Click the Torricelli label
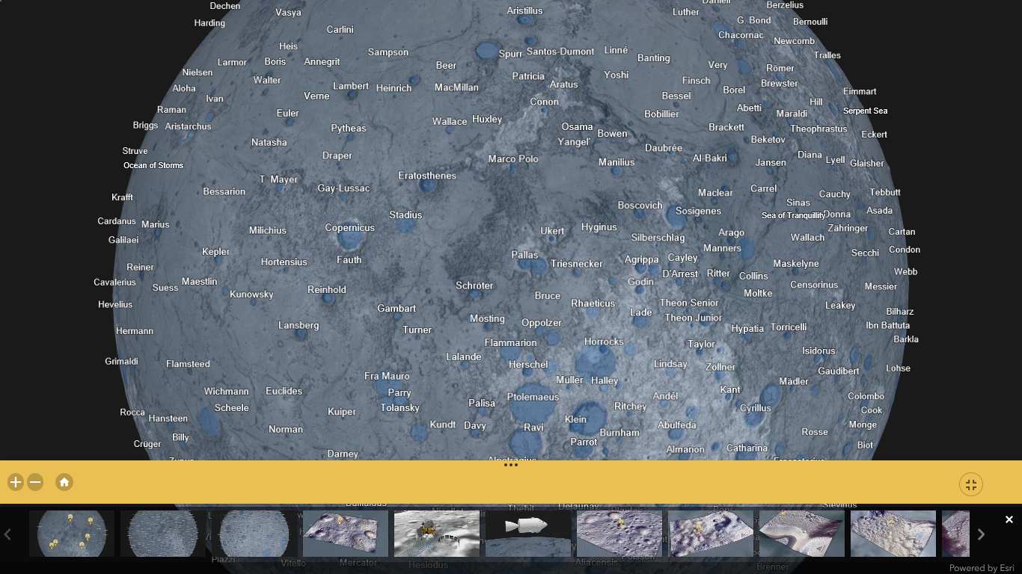The width and height of the screenshot is (1022, 574). tap(789, 327)
